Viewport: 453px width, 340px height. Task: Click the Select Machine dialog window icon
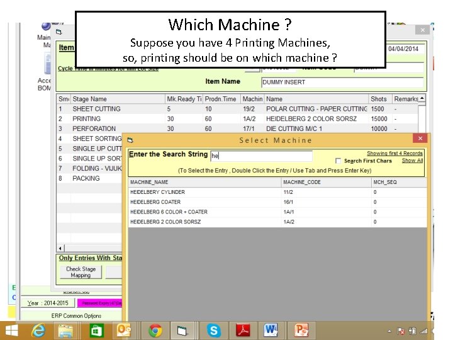tap(130, 140)
